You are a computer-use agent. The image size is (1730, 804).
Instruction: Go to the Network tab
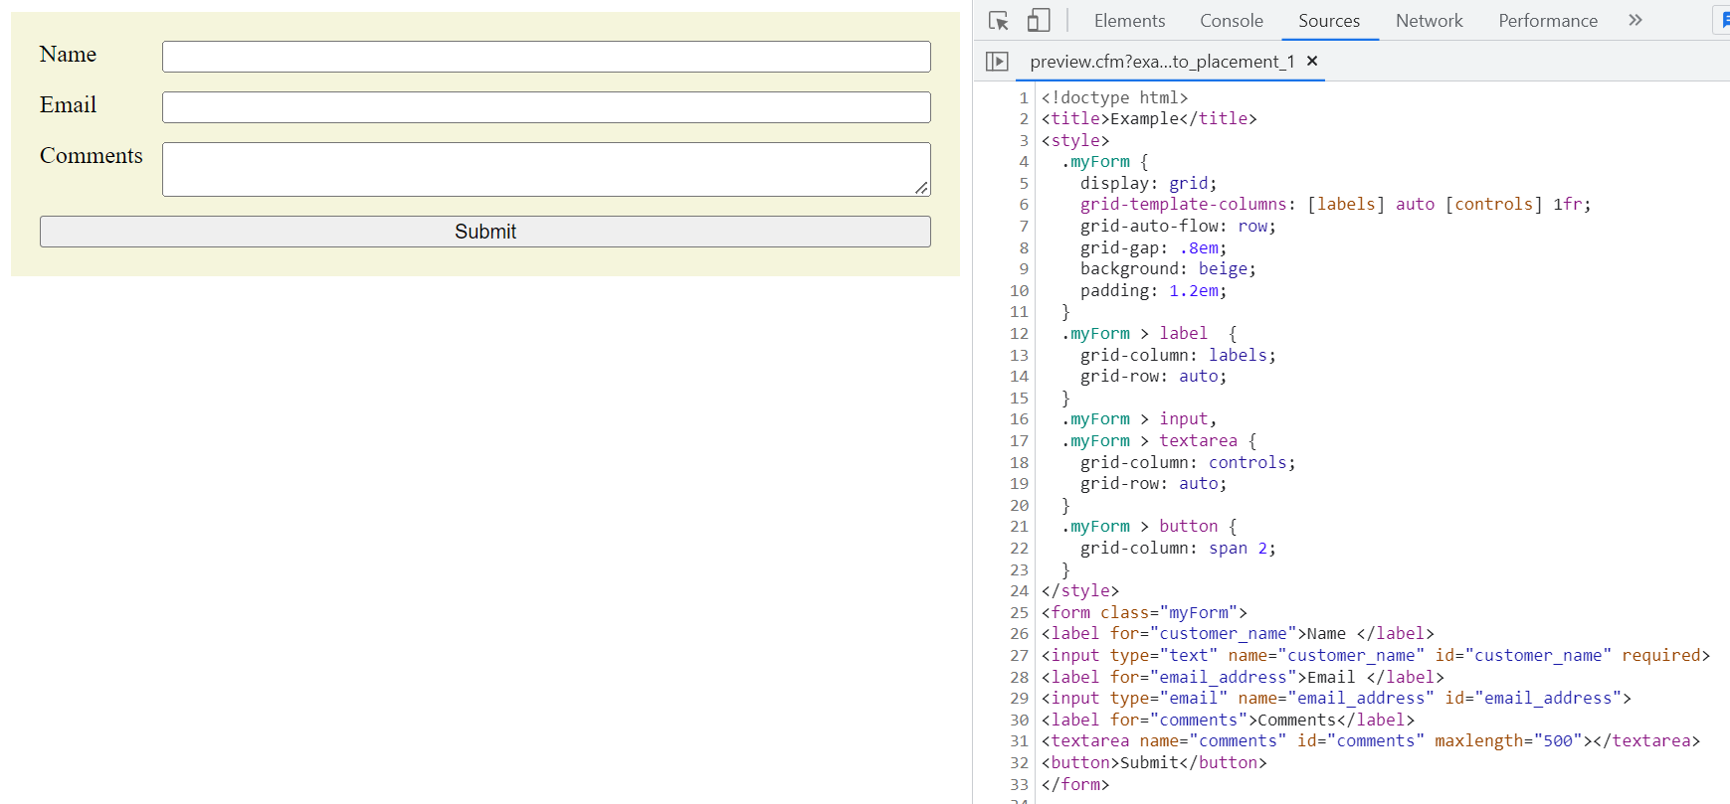[1429, 21]
